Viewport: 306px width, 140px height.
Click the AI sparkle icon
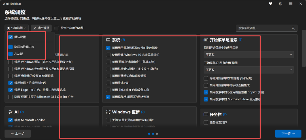tap(10, 112)
